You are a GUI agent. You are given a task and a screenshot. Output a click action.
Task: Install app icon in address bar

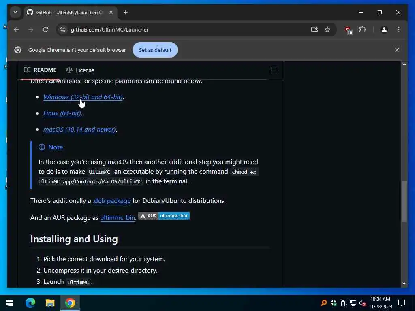[x=314, y=30]
